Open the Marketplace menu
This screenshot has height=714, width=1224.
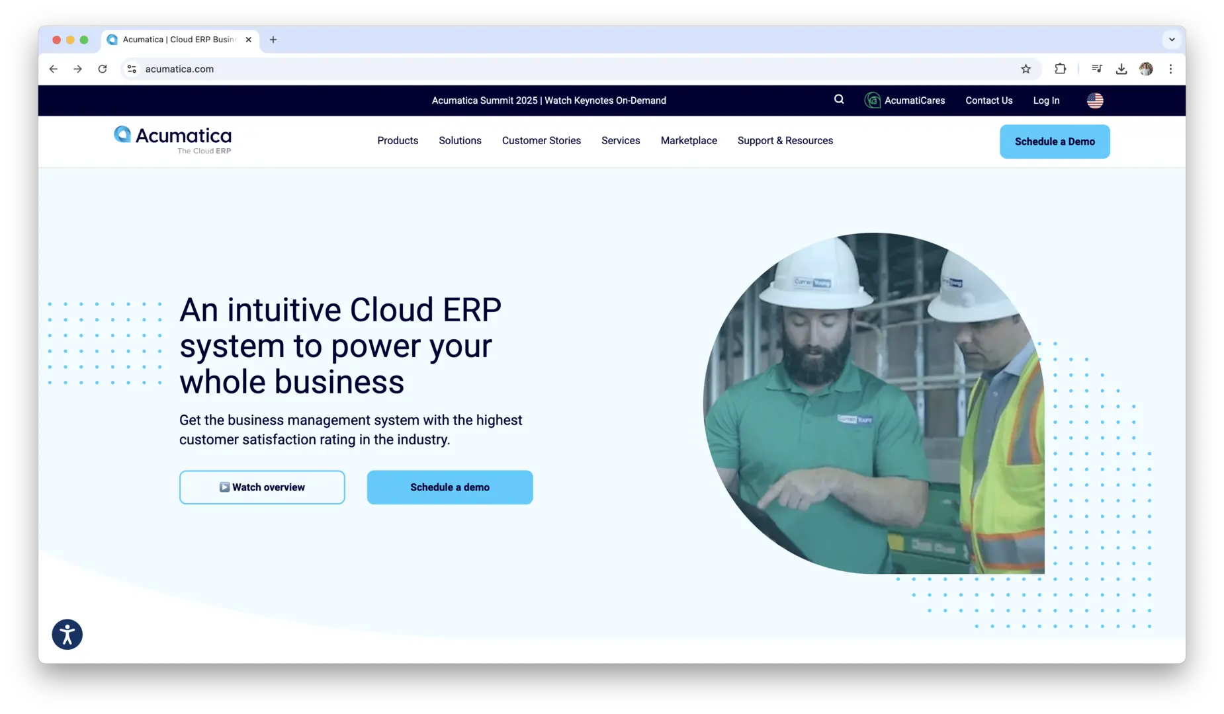click(689, 141)
